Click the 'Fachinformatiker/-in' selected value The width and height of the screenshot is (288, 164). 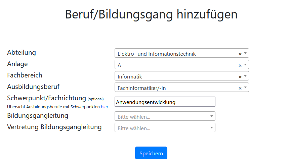coord(141,88)
